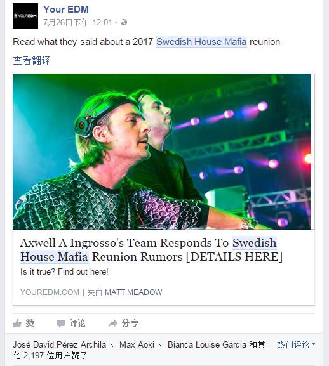The width and height of the screenshot is (329, 366).
Task: Expand the 热门评论 comment sort dropdown
Action: point(296,344)
